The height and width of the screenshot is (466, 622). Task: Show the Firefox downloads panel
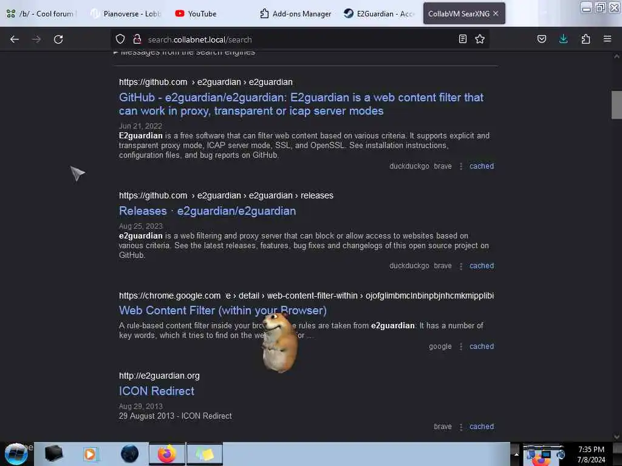click(563, 39)
